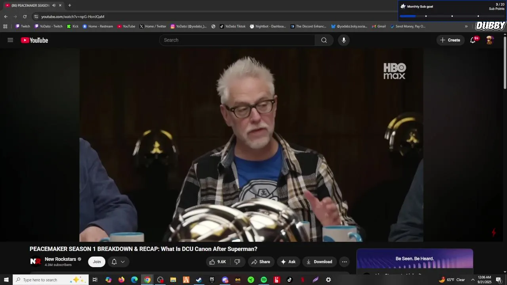Open the New Rockstars channel avatar

click(x=36, y=262)
